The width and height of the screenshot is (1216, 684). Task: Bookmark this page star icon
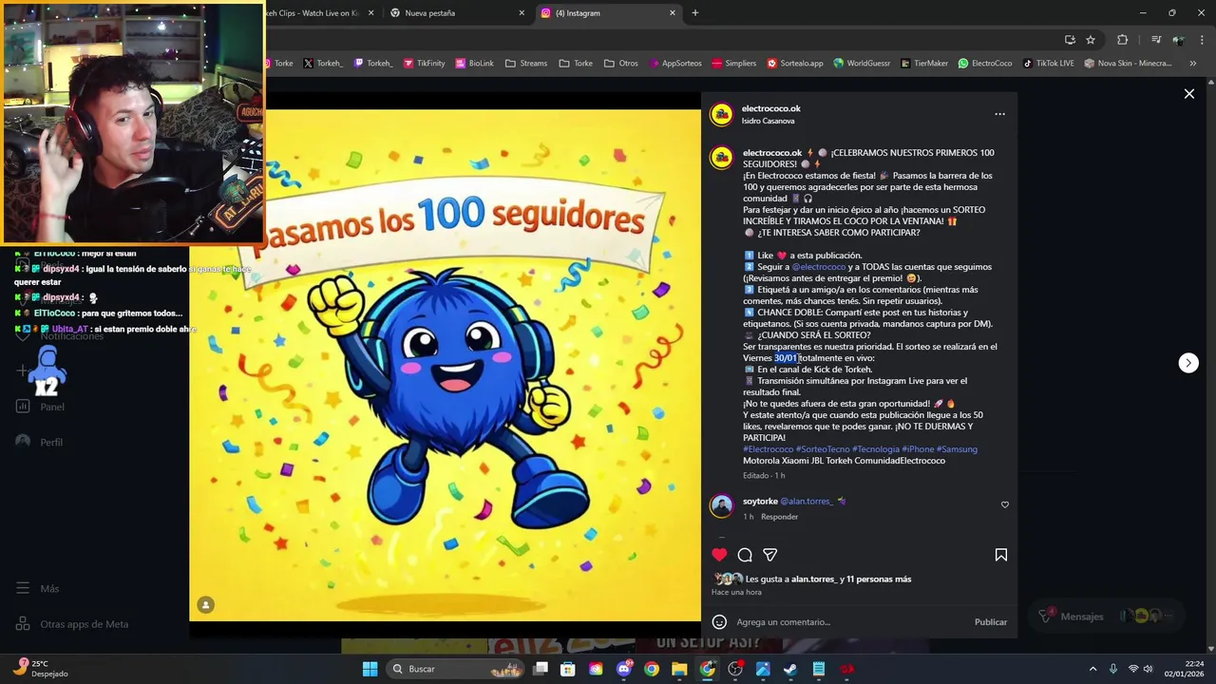pos(1091,40)
